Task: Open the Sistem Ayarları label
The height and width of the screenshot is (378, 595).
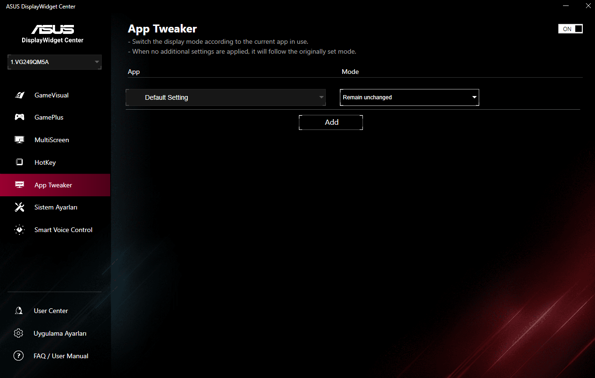Action: (56, 207)
